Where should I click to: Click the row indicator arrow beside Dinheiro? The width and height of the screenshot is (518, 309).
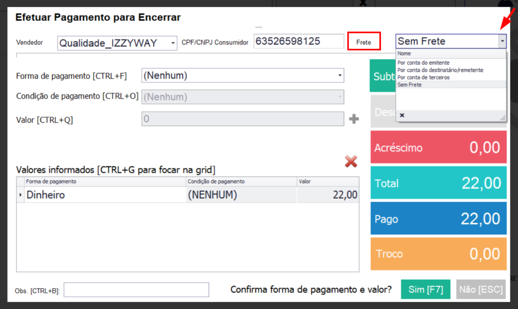pyautogui.click(x=20, y=195)
